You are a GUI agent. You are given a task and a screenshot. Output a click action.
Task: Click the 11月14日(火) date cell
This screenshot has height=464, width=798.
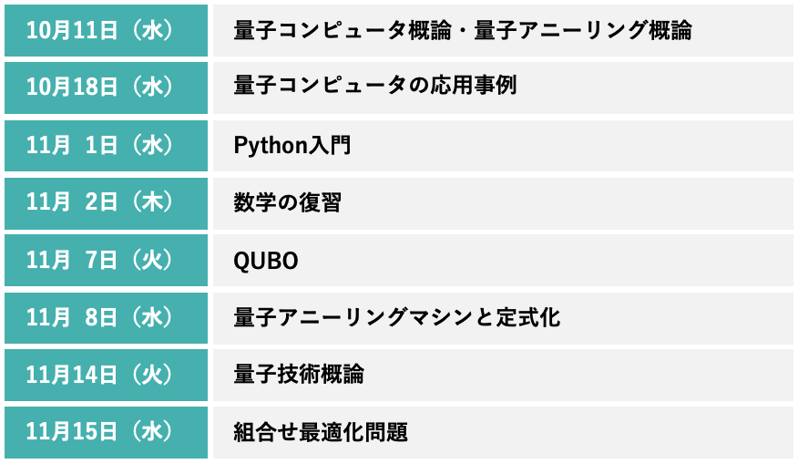pos(106,375)
